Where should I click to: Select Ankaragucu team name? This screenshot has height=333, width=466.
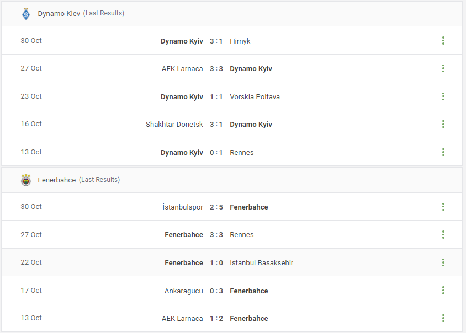[x=184, y=291]
